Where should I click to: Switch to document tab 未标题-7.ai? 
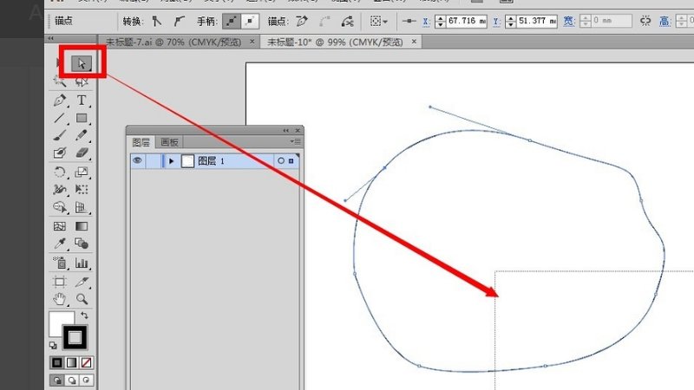tap(173, 42)
